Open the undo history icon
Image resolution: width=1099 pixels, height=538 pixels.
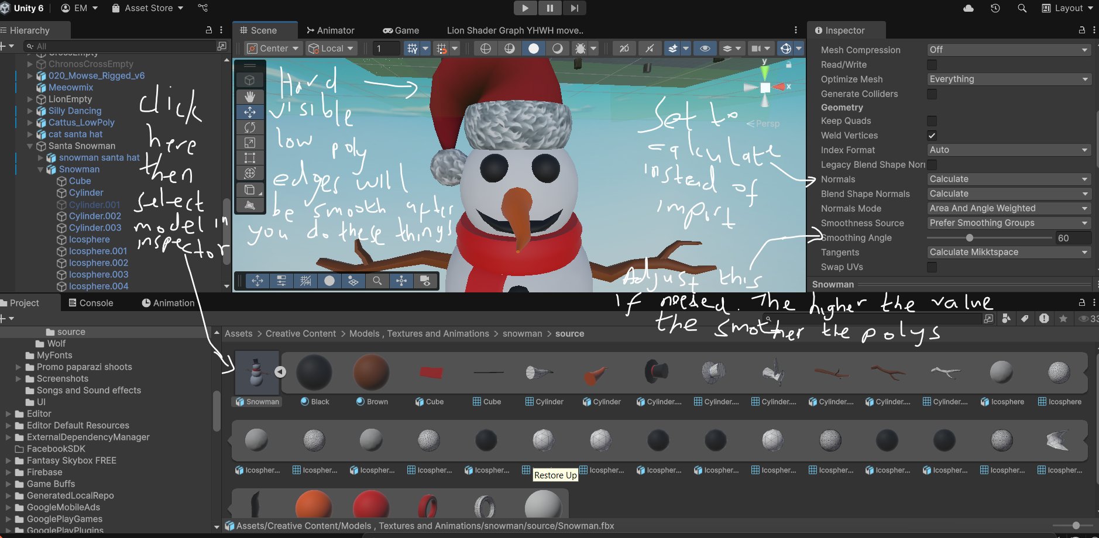[995, 8]
